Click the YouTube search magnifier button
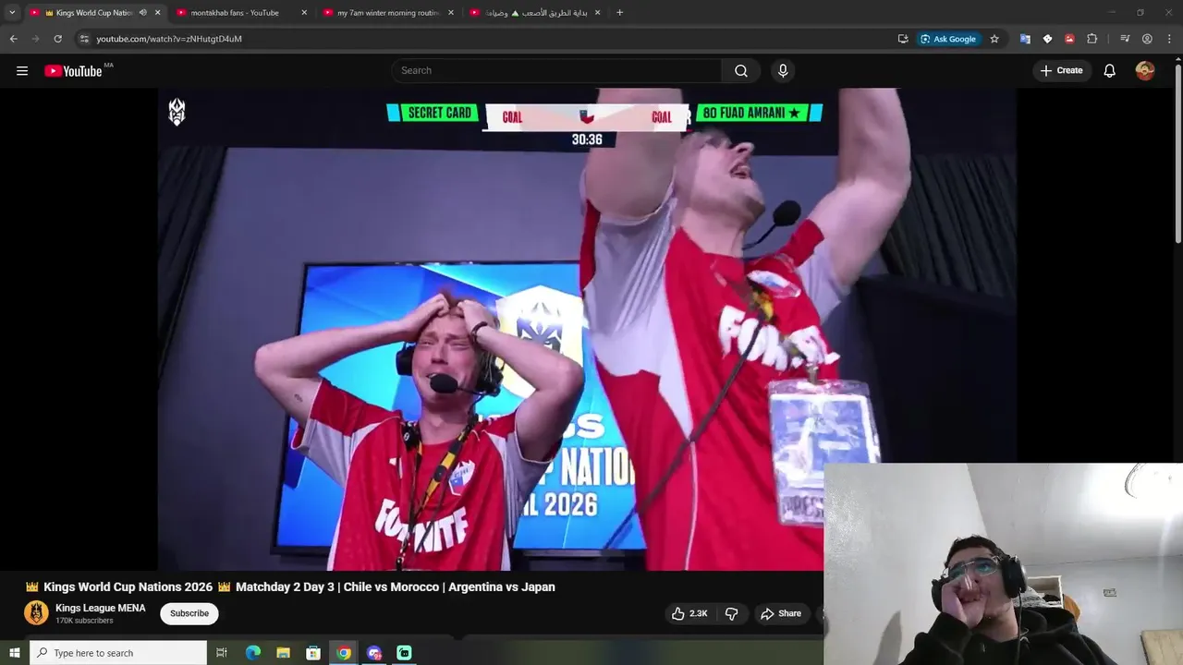 [x=741, y=71]
